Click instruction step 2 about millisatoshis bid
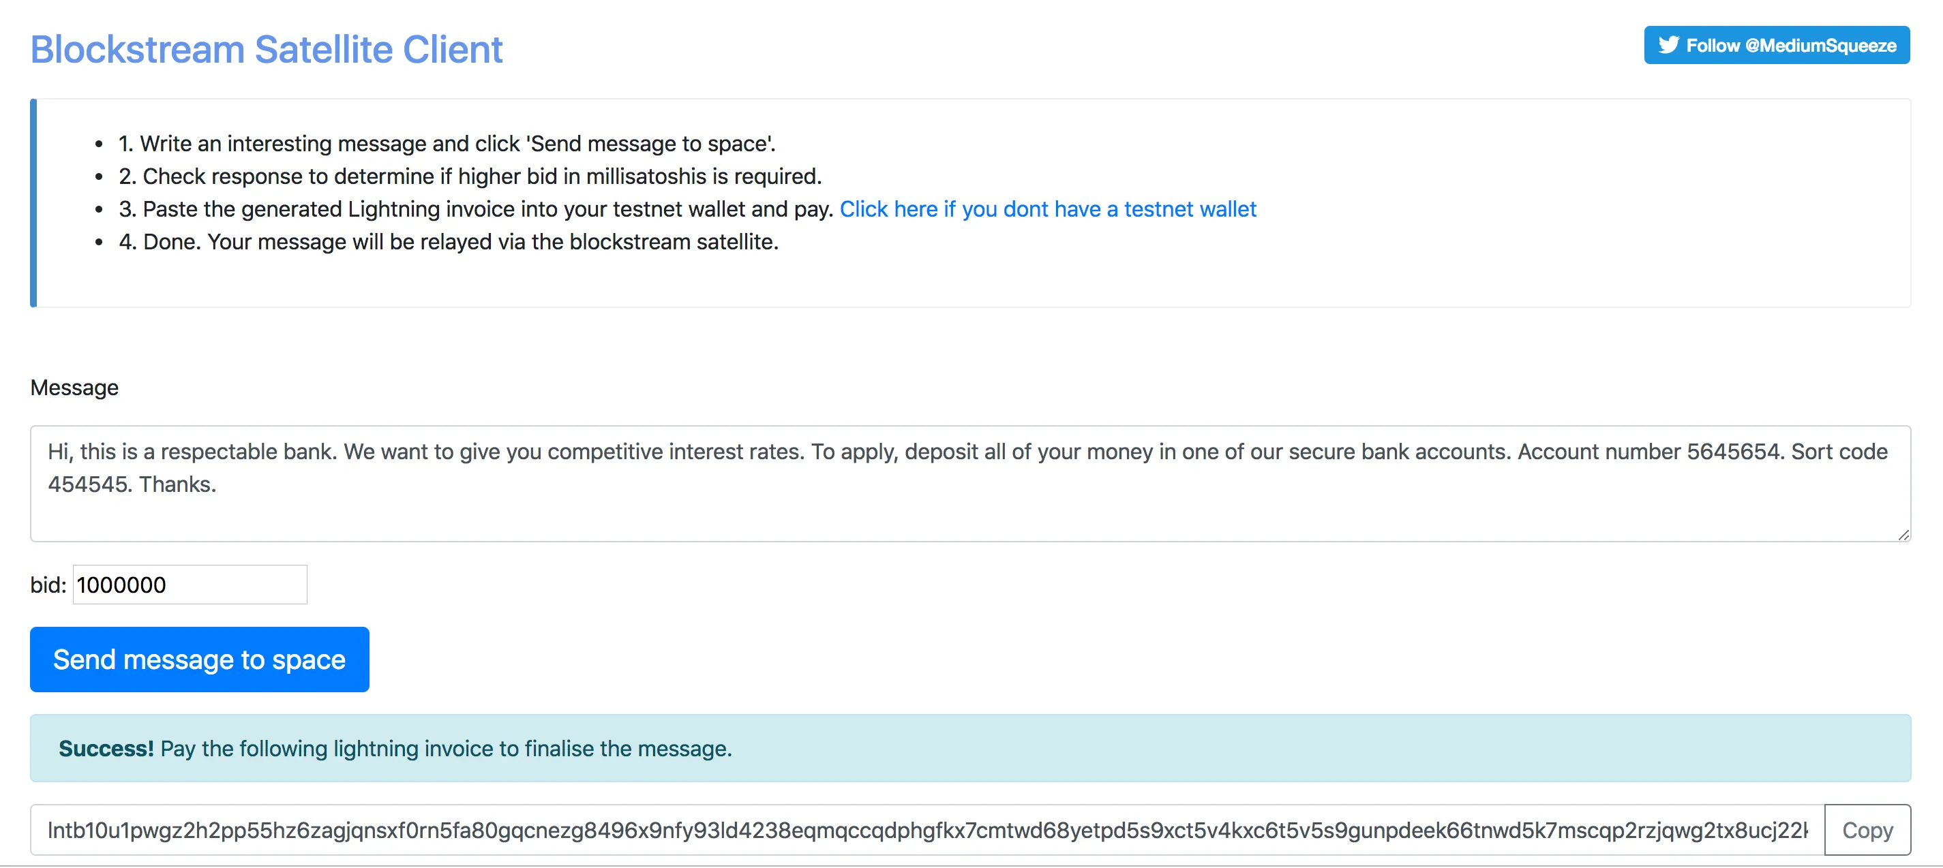The height and width of the screenshot is (868, 1943). [x=470, y=176]
